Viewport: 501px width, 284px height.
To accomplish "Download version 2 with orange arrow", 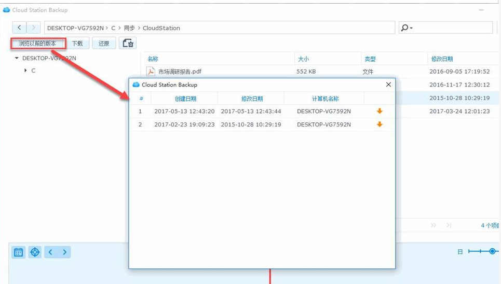I will (x=380, y=124).
